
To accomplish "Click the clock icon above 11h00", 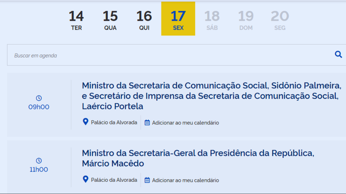I will click(39, 161).
